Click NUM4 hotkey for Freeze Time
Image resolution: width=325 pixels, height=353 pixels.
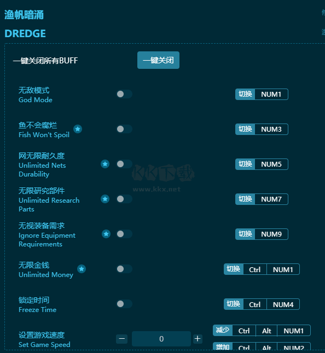point(283,304)
